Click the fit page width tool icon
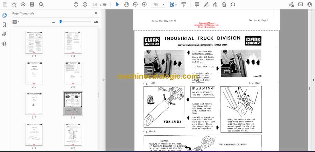 point(172,5)
